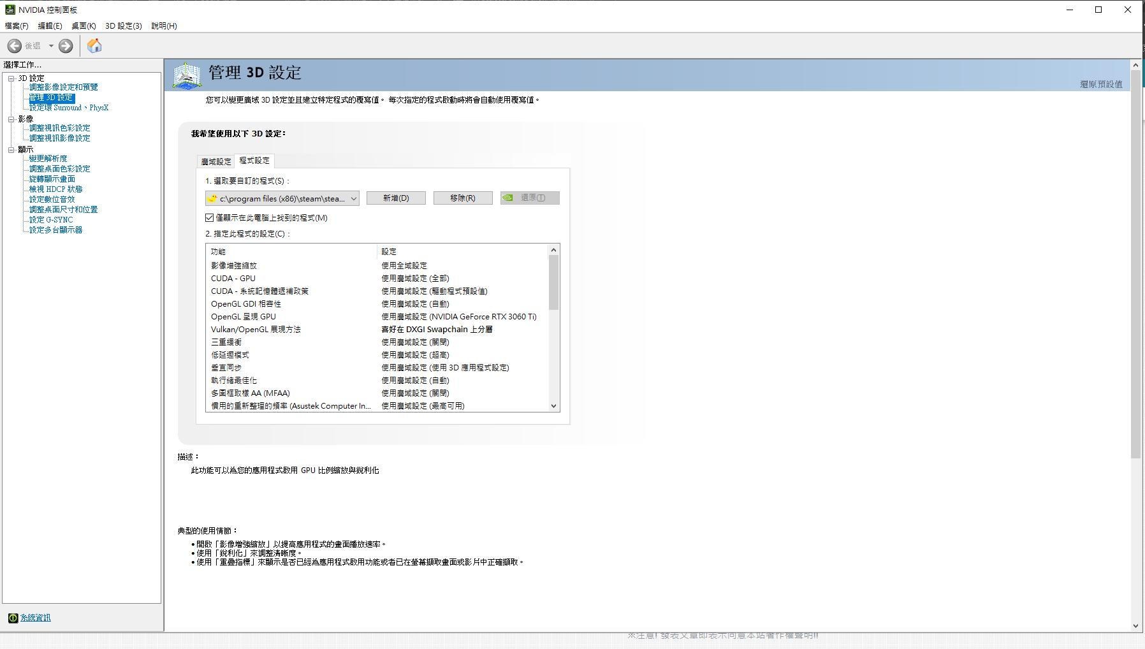Switch to the 廣域設定 tab
The image size is (1145, 649).
point(216,162)
